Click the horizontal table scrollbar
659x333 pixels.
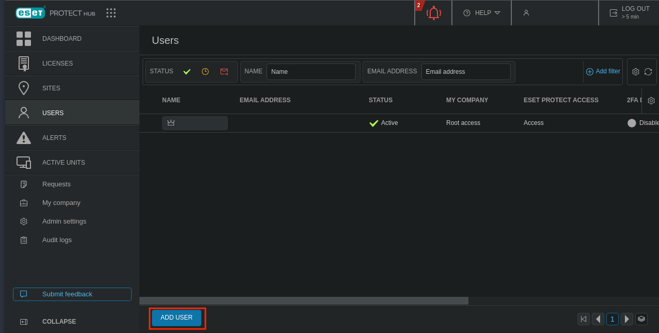304,300
